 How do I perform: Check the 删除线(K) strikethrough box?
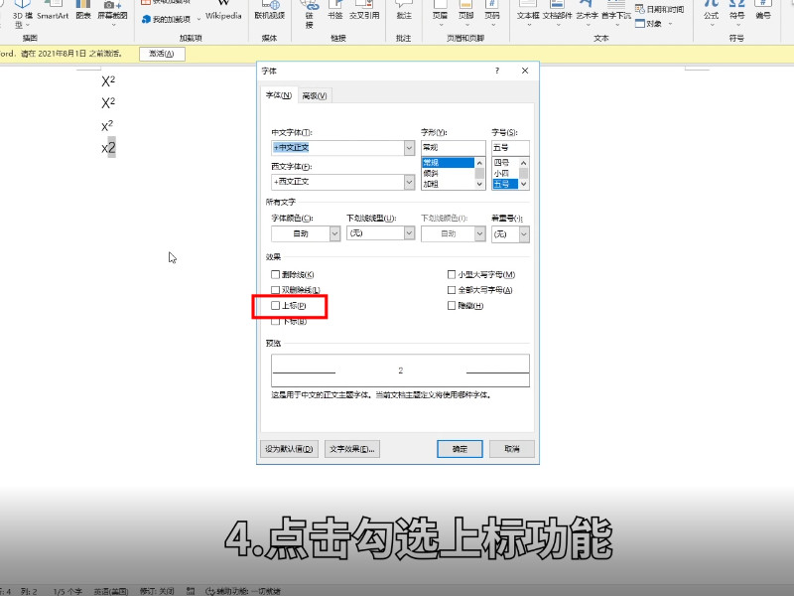click(x=276, y=274)
